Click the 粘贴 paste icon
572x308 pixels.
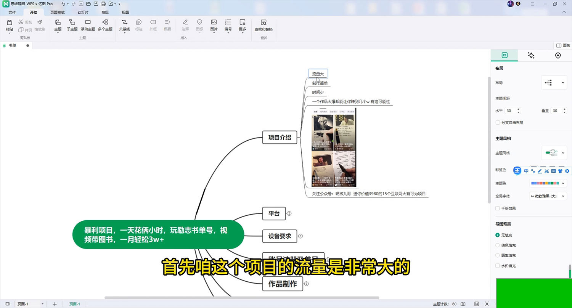pos(10,24)
